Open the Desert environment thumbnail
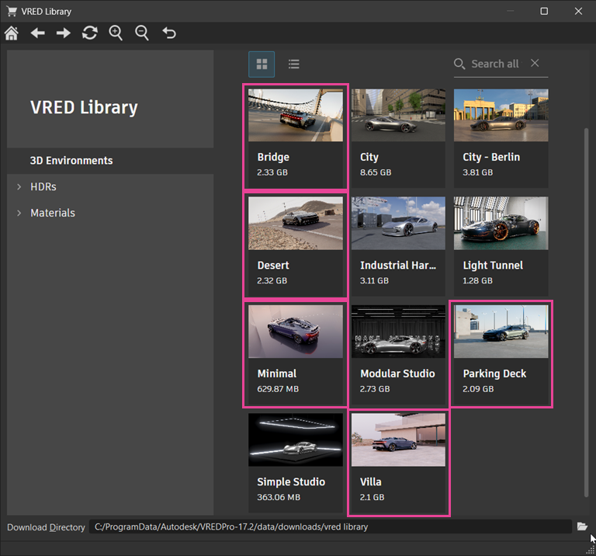This screenshot has height=556, width=596. 296,223
